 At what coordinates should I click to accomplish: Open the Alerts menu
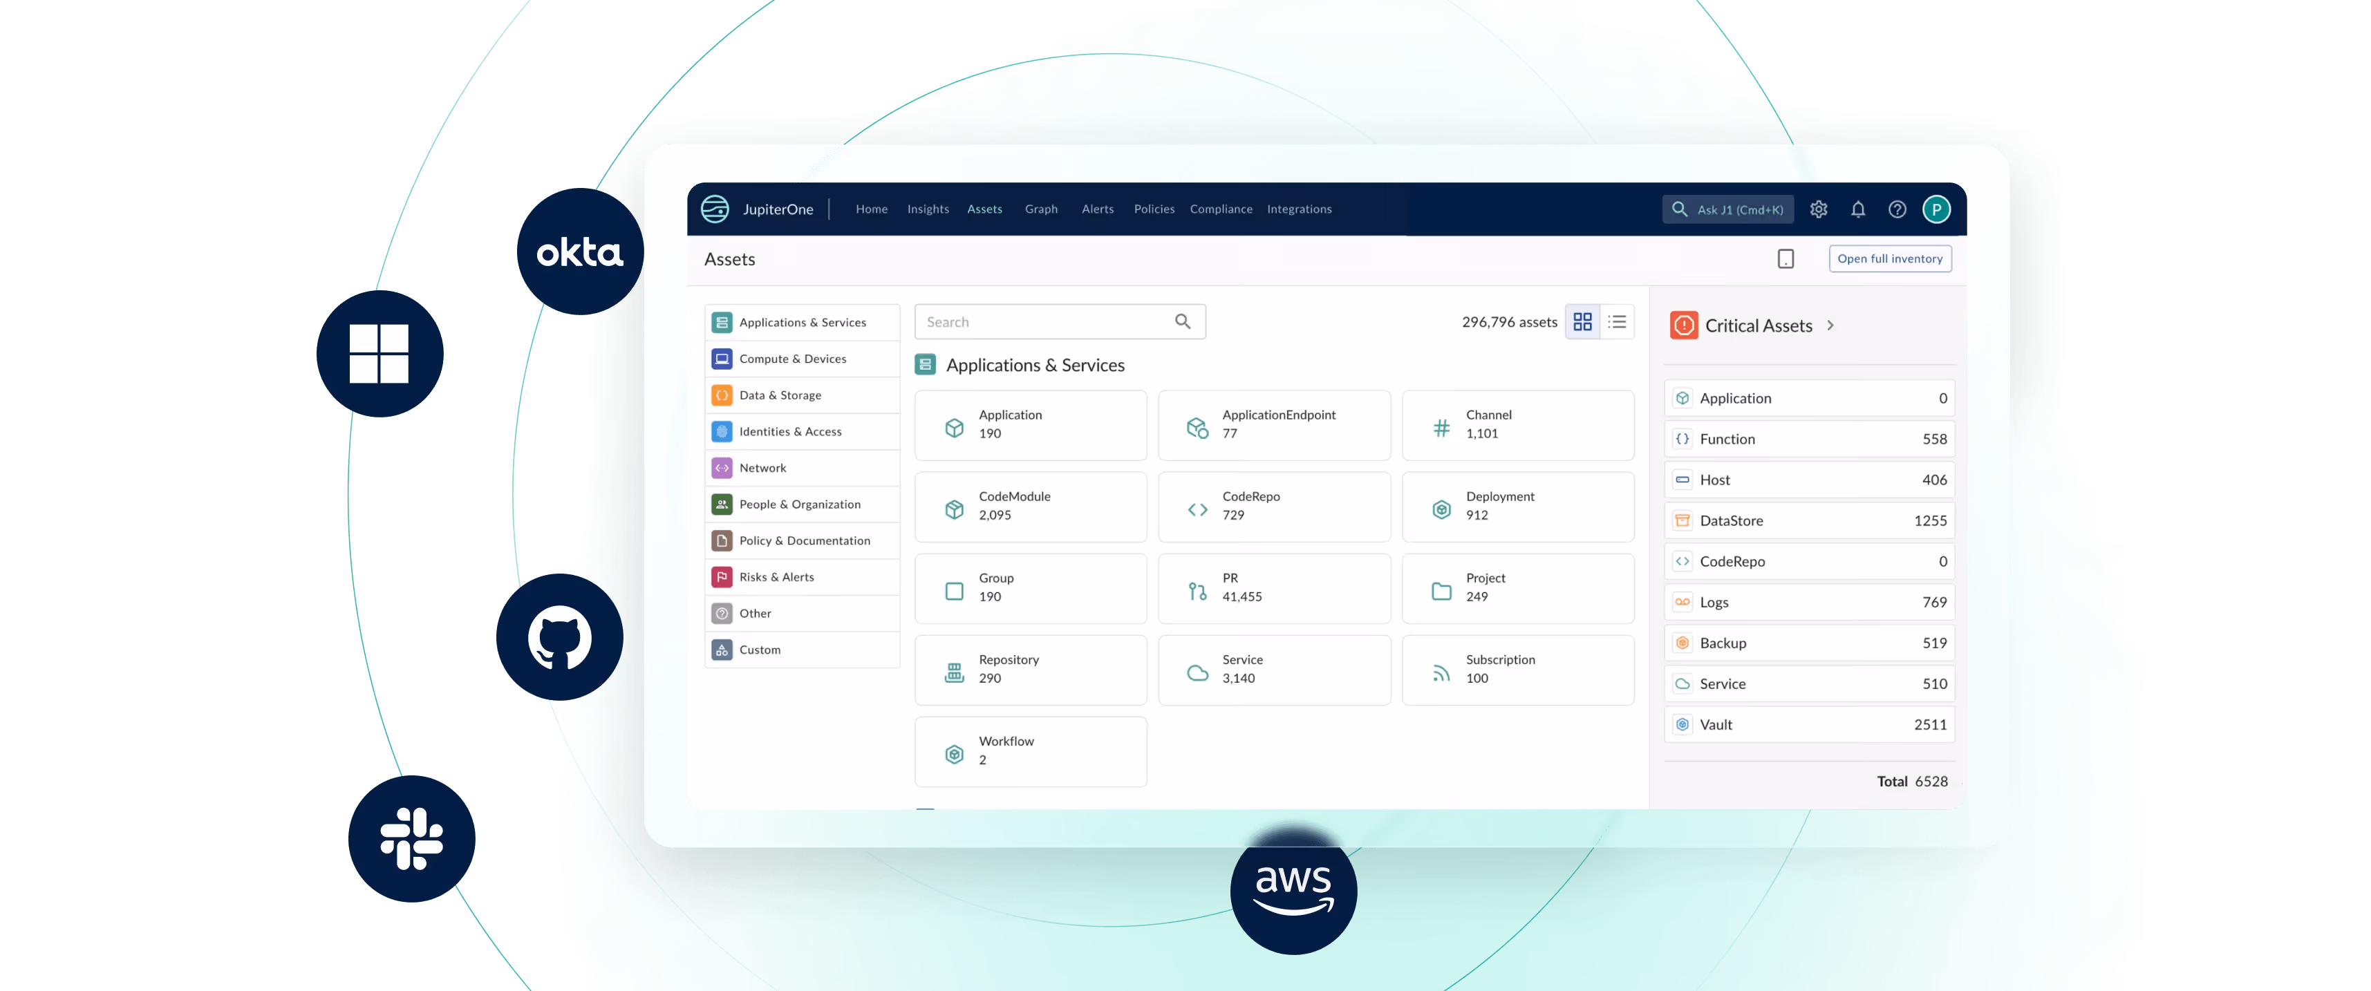1097,209
